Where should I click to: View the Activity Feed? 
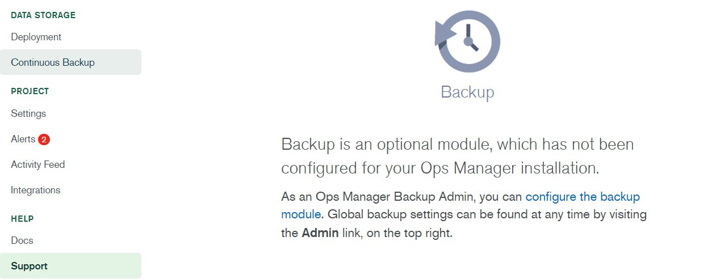[x=38, y=164]
